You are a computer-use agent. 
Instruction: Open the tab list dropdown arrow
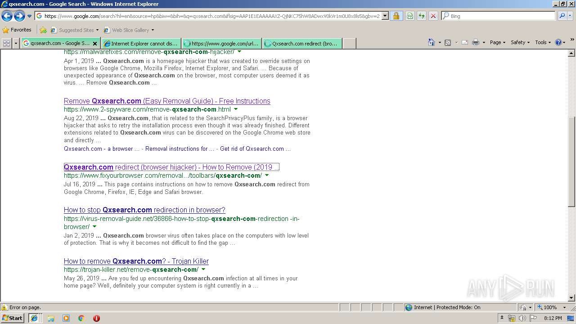16,43
